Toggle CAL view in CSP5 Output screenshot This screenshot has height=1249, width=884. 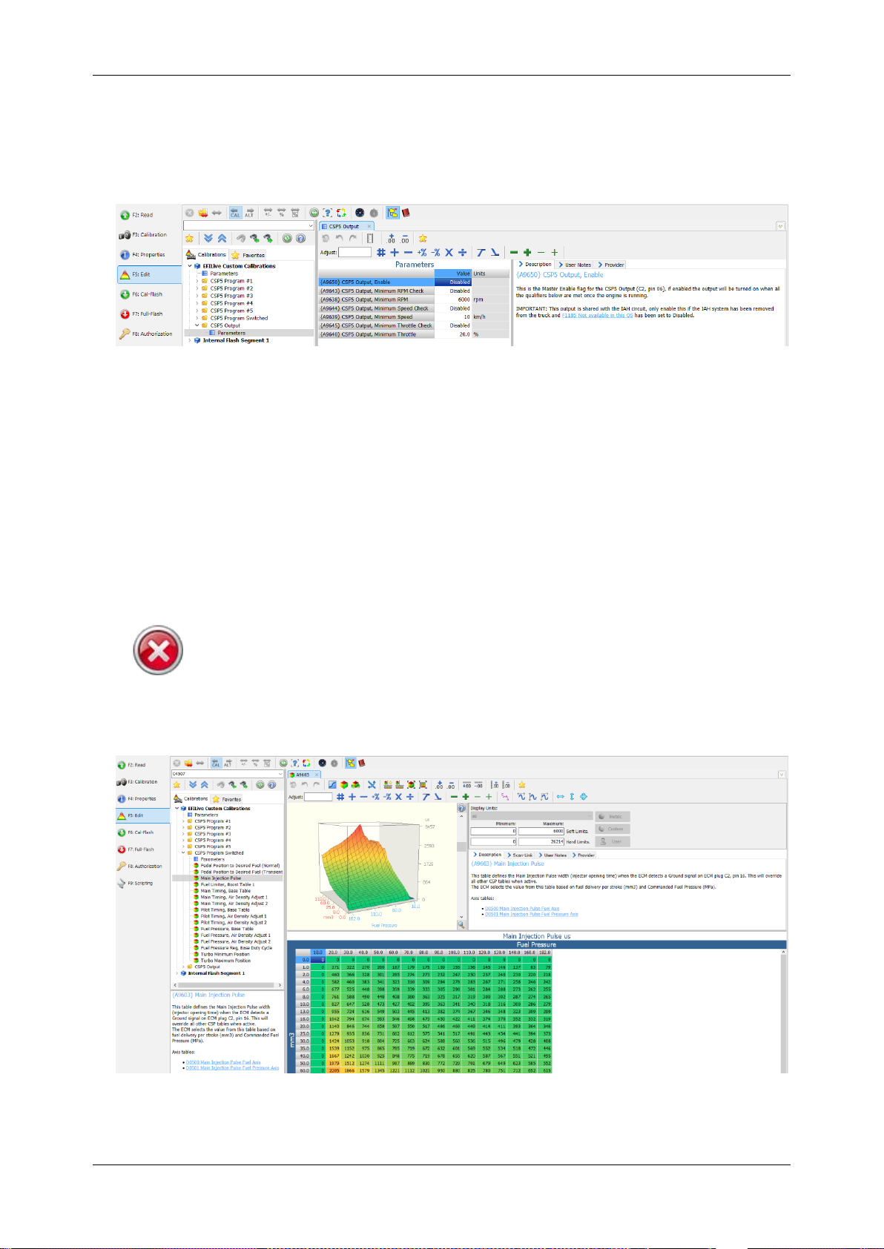click(x=235, y=213)
